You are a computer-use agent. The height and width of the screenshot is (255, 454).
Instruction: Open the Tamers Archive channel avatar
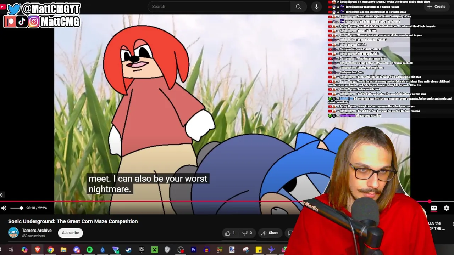coord(13,233)
